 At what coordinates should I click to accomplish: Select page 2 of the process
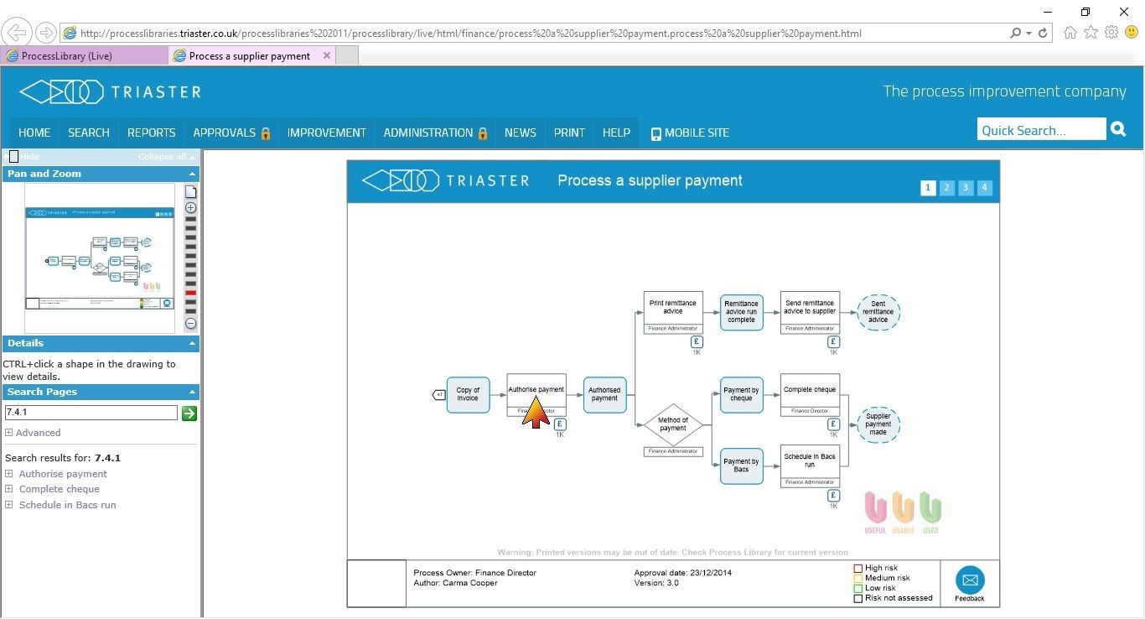pos(946,188)
